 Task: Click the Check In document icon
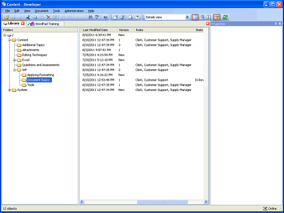pyautogui.click(x=116, y=17)
